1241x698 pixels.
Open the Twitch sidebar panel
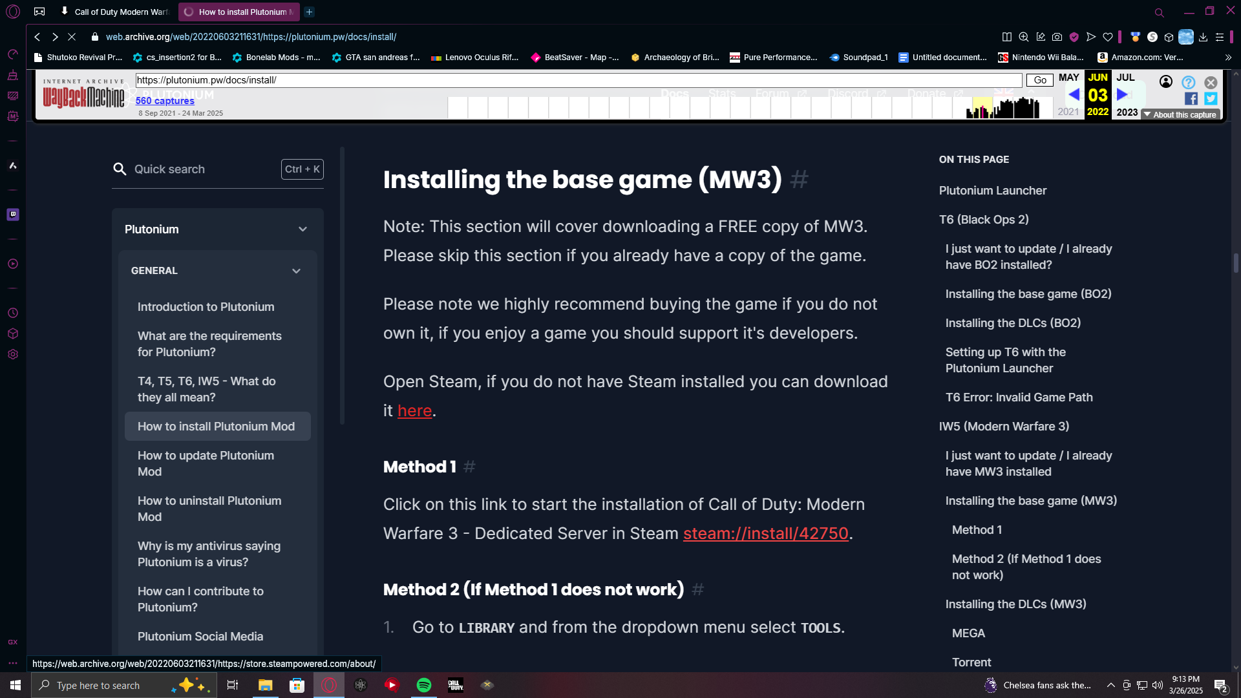click(x=13, y=215)
